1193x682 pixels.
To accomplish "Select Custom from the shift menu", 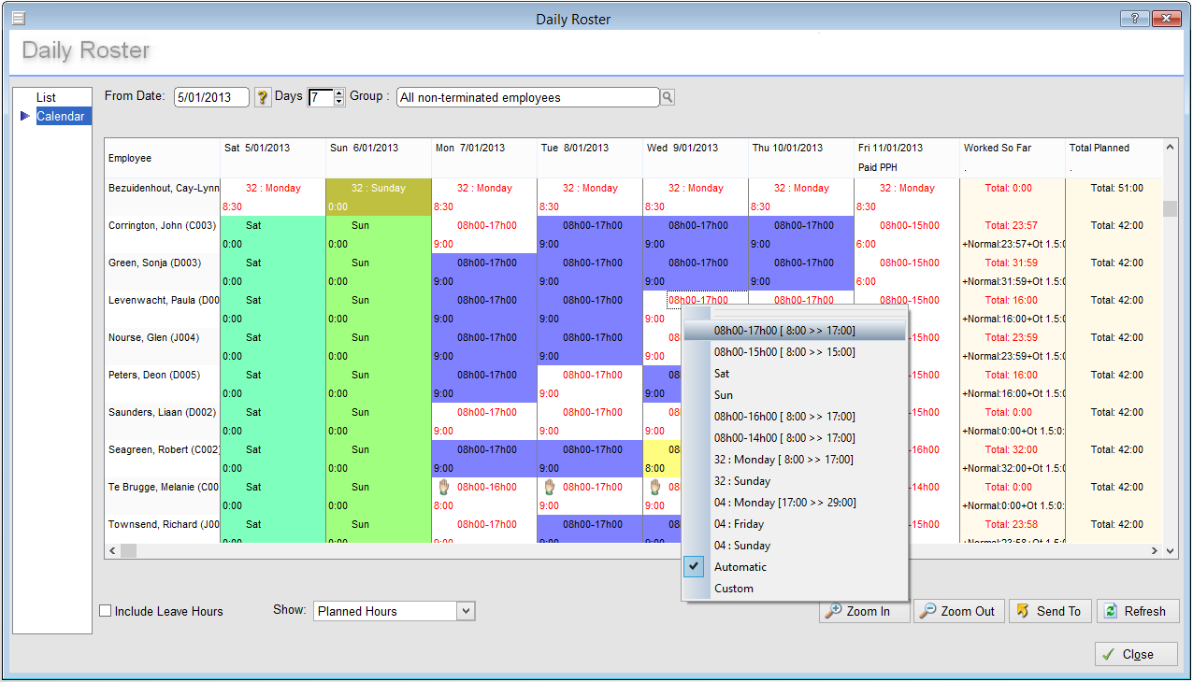I will click(733, 589).
